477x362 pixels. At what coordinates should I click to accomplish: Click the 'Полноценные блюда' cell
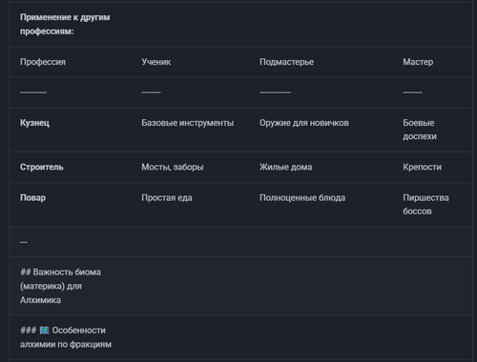pos(302,198)
